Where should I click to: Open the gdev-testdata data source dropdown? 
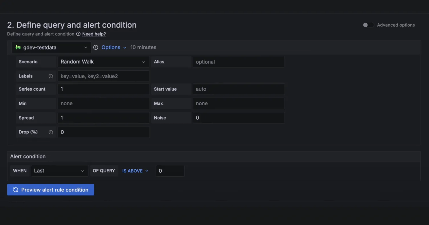pos(51,47)
